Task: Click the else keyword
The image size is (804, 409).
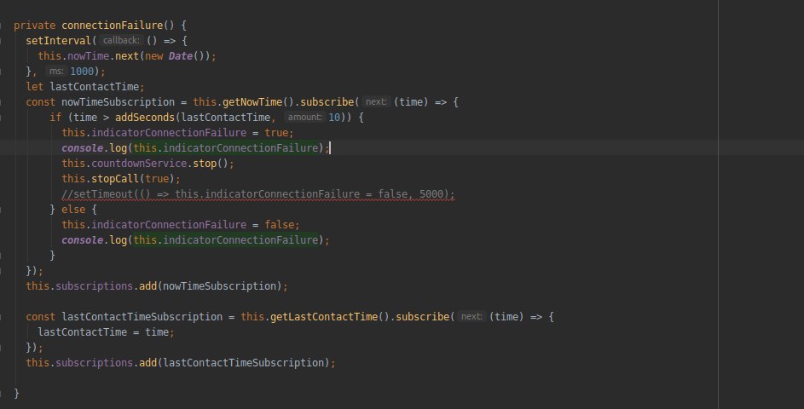Action: pyautogui.click(x=73, y=210)
